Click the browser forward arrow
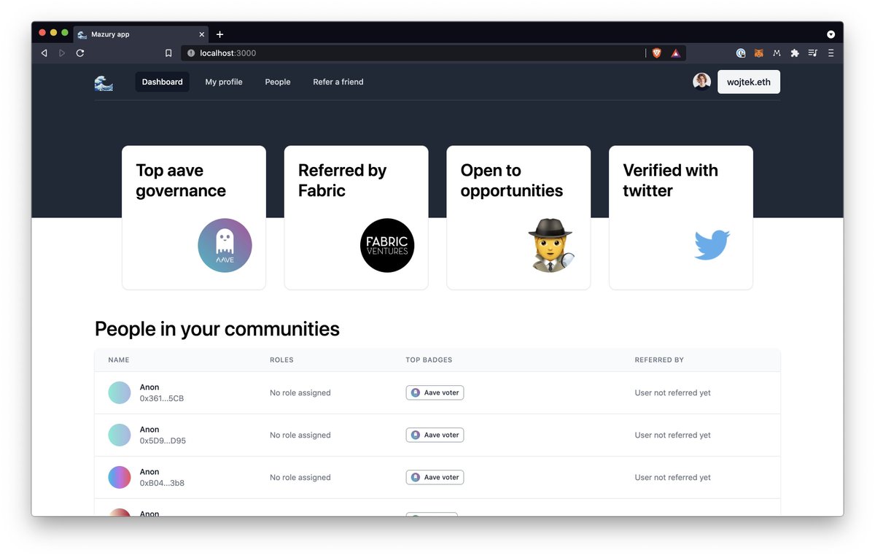The height and width of the screenshot is (558, 875). click(62, 53)
